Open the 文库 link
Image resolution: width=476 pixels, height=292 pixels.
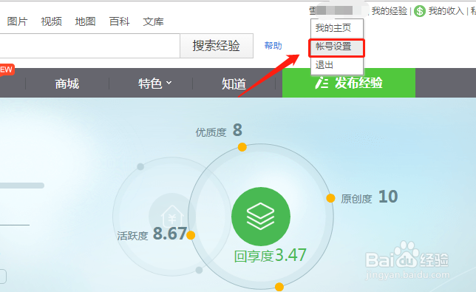tap(153, 21)
